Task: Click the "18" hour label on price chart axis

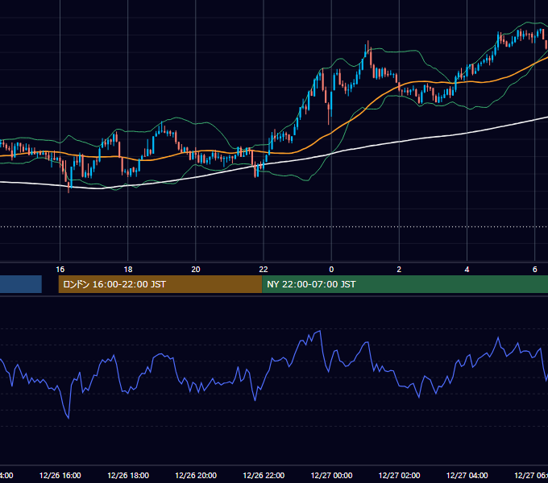Action: pyautogui.click(x=128, y=270)
